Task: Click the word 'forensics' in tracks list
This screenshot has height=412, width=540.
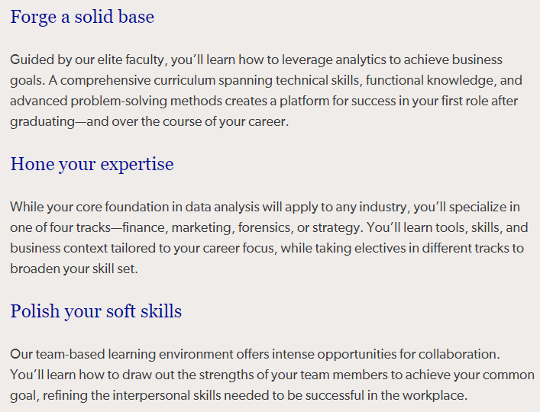Action: click(264, 227)
